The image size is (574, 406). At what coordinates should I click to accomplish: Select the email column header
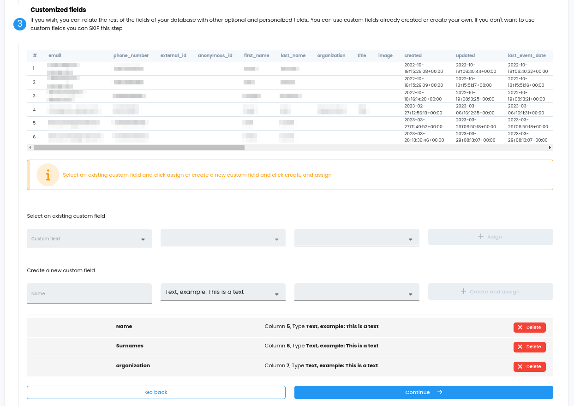(x=55, y=56)
